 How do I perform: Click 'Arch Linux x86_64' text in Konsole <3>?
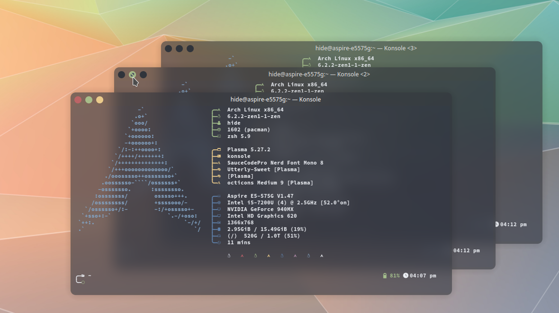coord(346,58)
